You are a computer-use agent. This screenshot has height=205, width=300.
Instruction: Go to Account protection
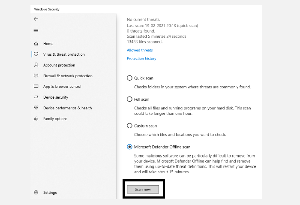[59, 65]
